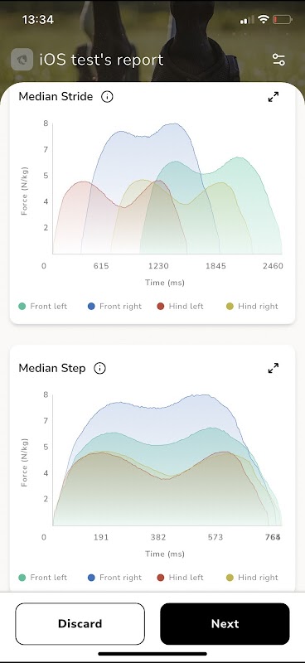
Task: Expand the Median Stride chart to fullscreen
Action: pos(274,97)
